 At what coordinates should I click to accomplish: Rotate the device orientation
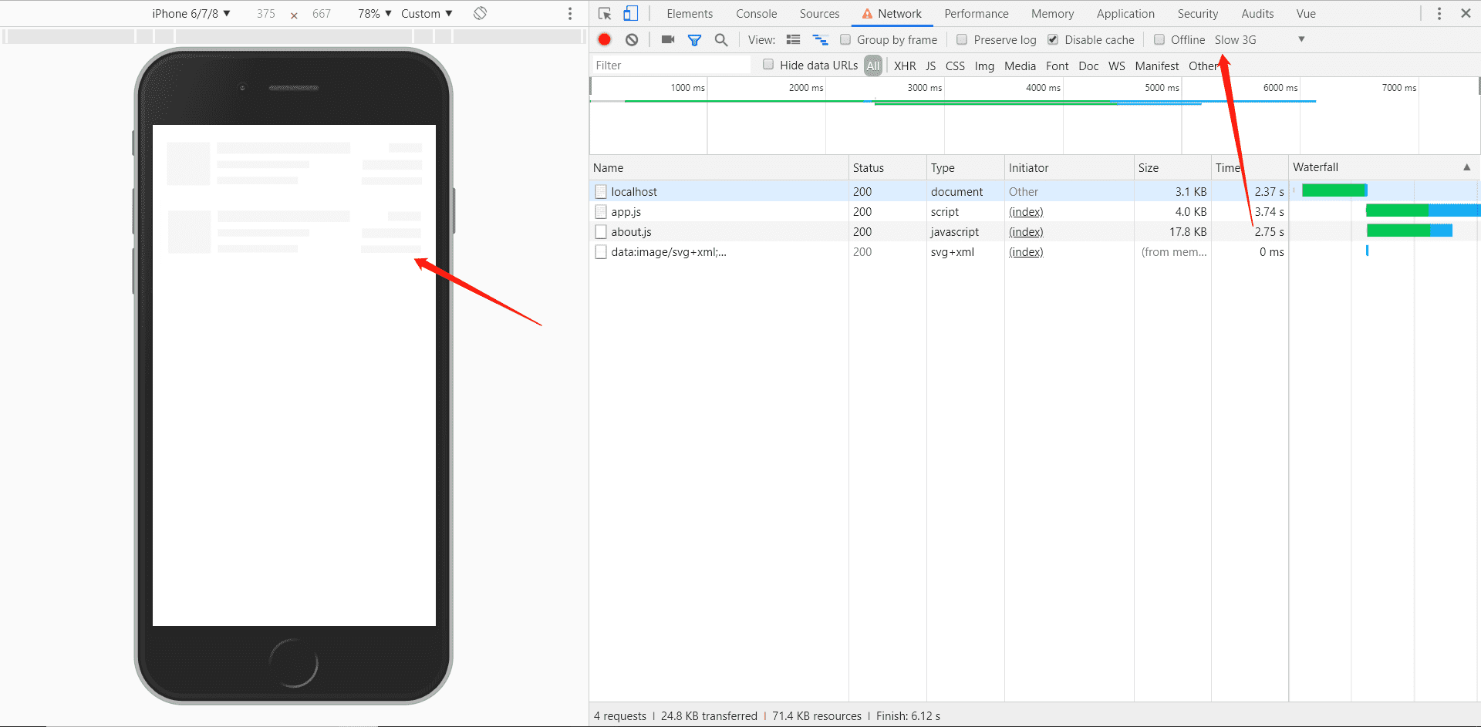click(480, 13)
